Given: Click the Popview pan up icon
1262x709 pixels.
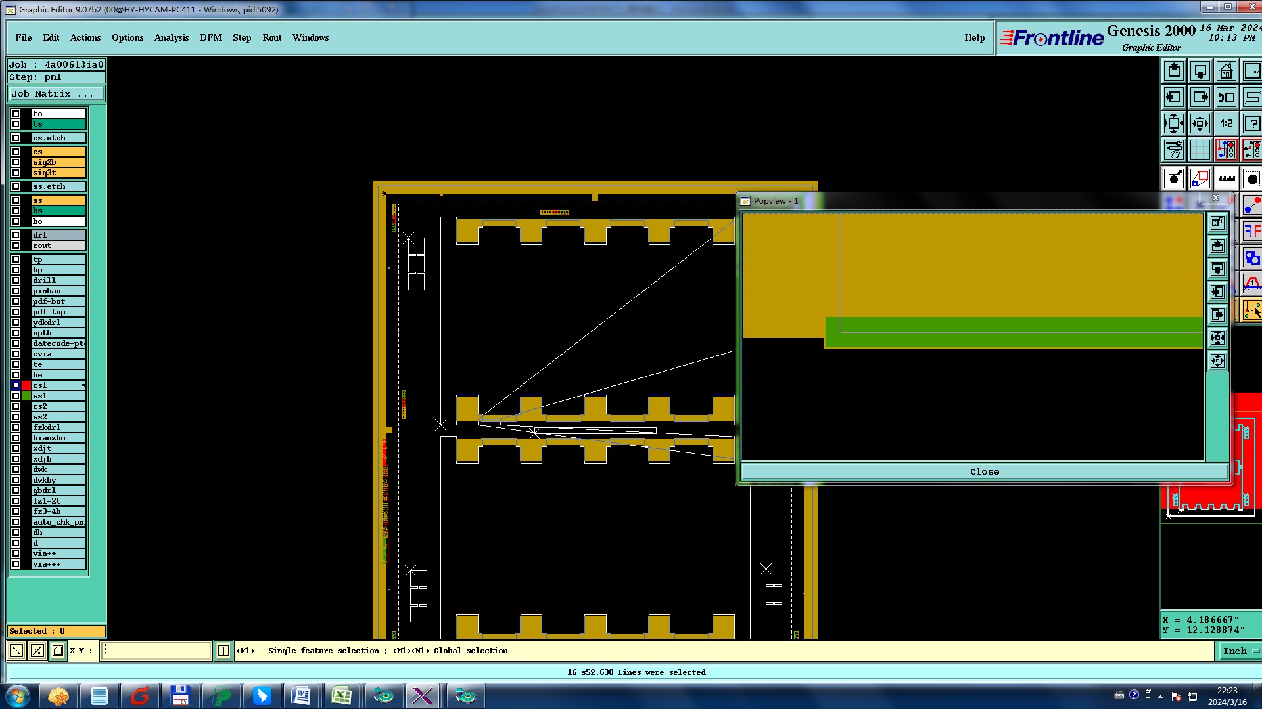Looking at the screenshot, I should tap(1218, 246).
